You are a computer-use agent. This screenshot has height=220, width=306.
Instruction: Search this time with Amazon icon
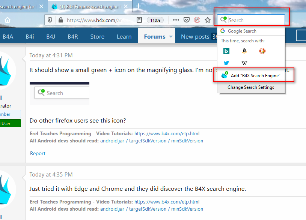(244, 51)
